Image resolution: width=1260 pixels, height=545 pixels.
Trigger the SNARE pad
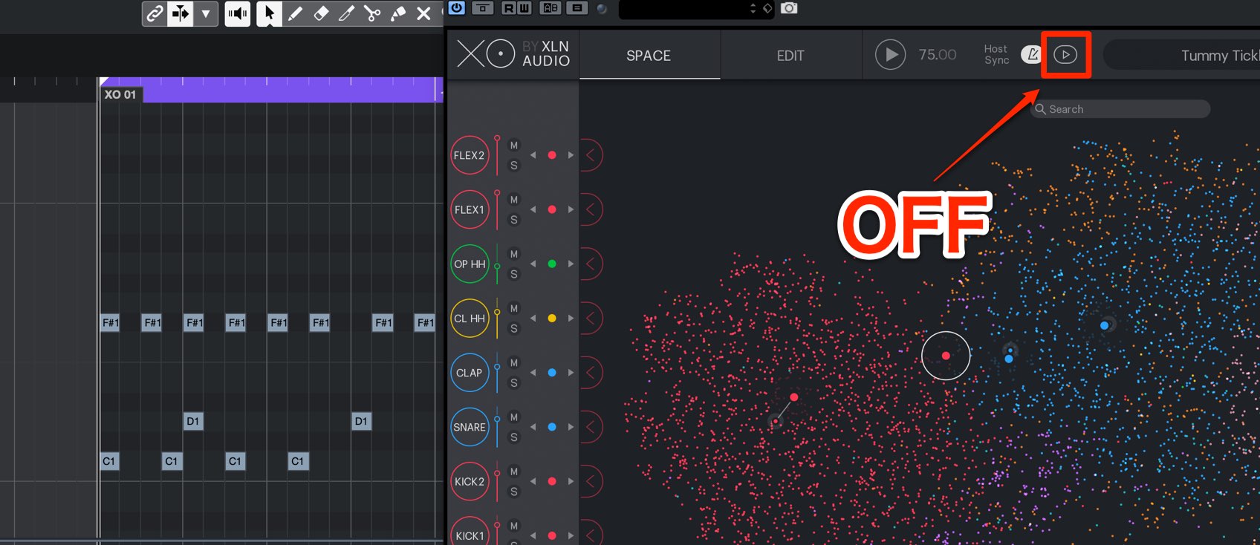(470, 427)
